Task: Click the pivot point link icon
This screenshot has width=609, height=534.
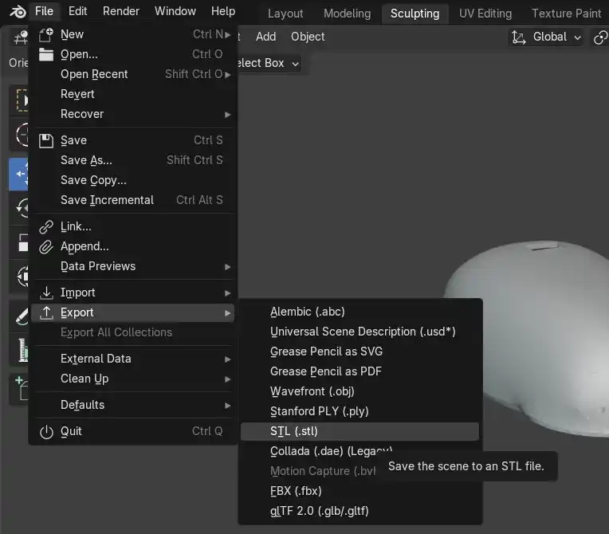Action: 600,37
